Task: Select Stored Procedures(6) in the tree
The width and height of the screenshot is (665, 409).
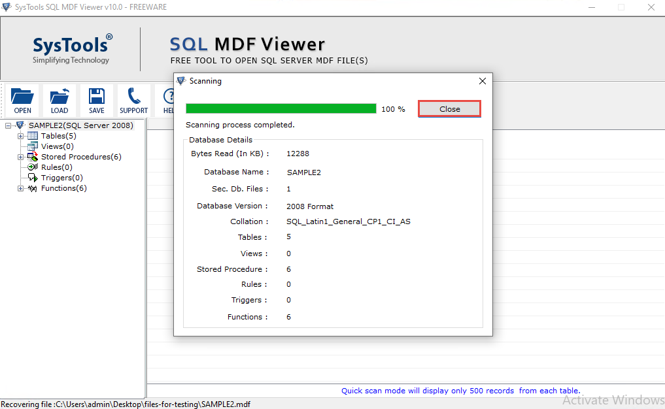Action: (x=81, y=157)
